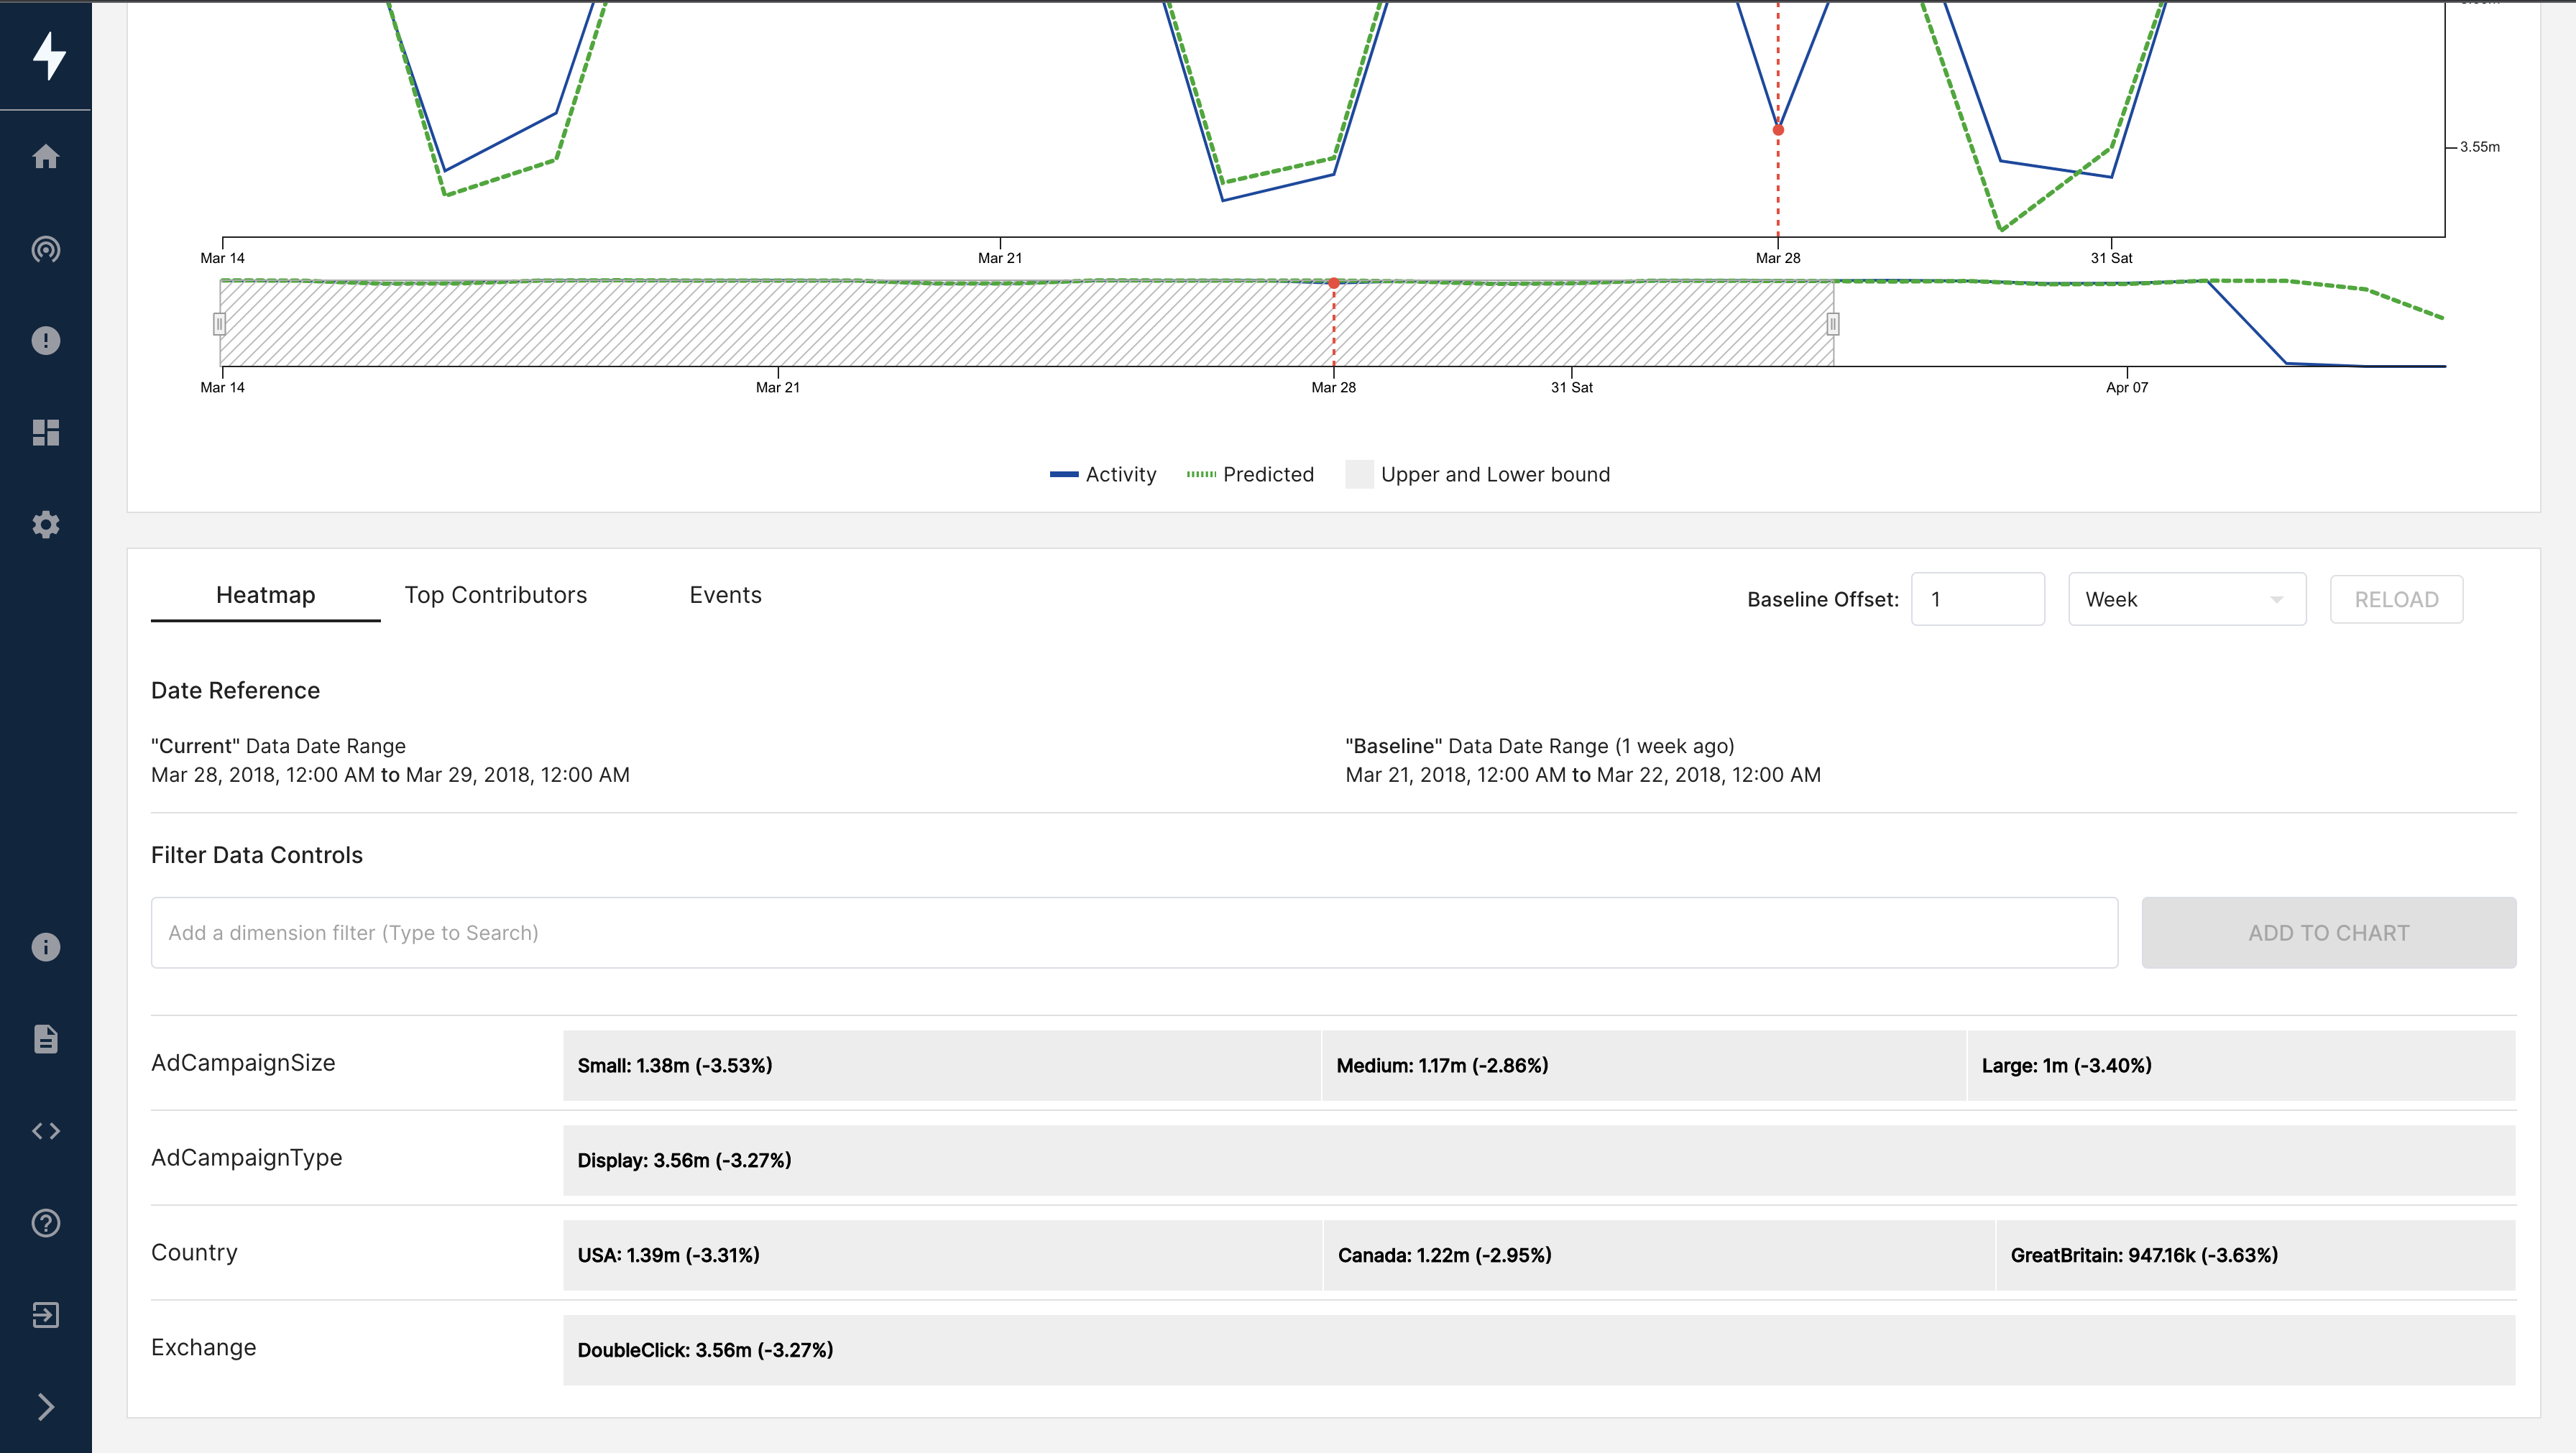Click the home icon in the sidebar
This screenshot has height=1453, width=2576.
(46, 156)
